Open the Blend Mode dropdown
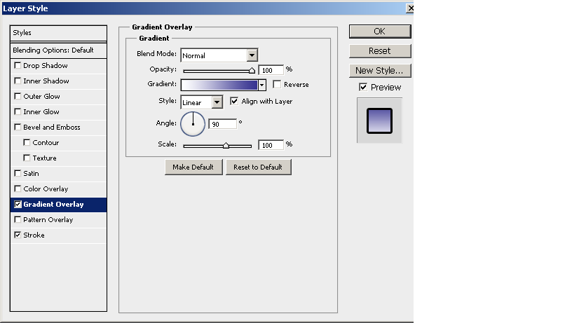The height and width of the screenshot is (323, 572). (x=252, y=55)
